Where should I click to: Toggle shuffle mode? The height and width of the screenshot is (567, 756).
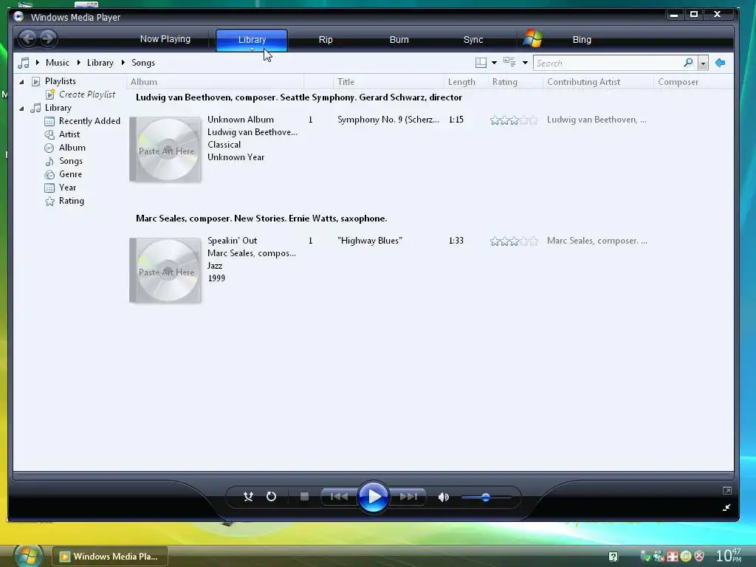click(248, 497)
